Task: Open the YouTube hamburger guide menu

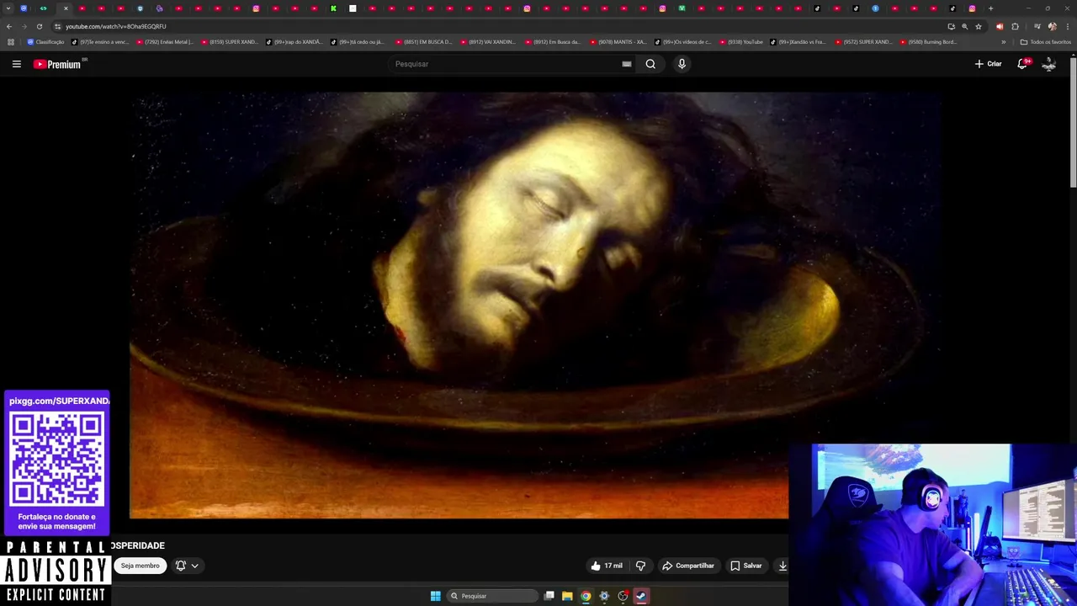Action: (16, 64)
